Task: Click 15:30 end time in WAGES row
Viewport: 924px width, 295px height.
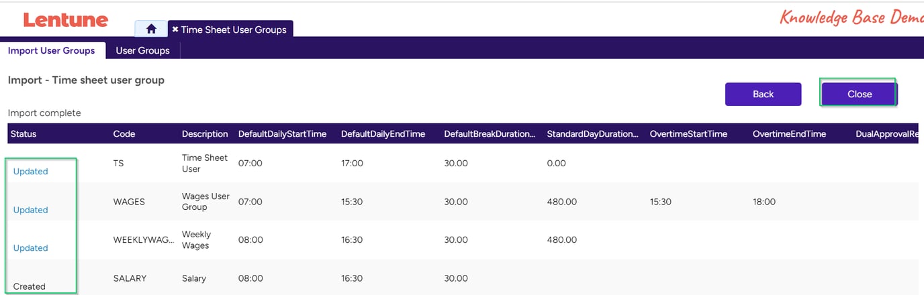Action: click(x=352, y=201)
